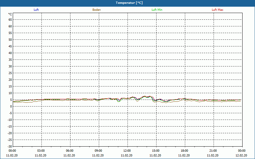
Task: Click the 09:00 time axis label
Action: point(98,151)
